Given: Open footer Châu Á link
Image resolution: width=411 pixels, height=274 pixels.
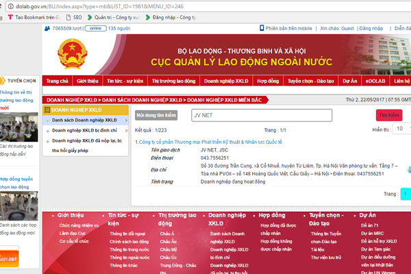Looking at the screenshot, I should [x=167, y=234].
